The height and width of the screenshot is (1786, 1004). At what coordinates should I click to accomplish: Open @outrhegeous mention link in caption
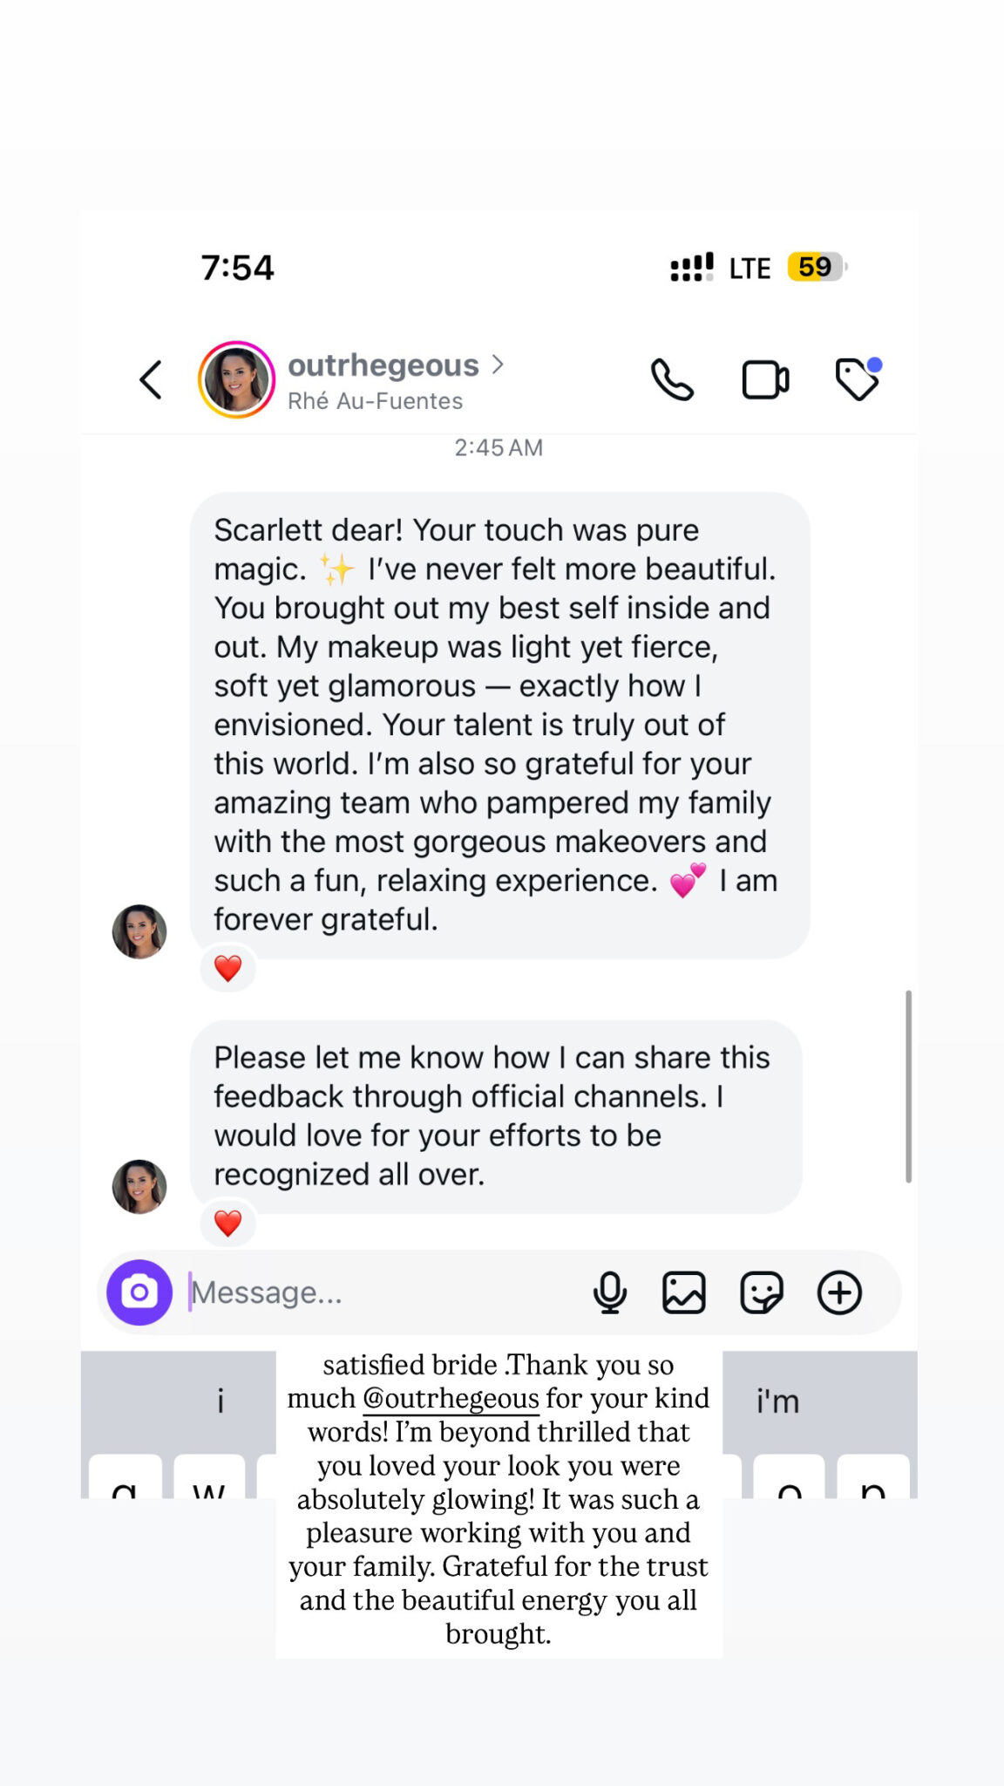pos(451,1399)
